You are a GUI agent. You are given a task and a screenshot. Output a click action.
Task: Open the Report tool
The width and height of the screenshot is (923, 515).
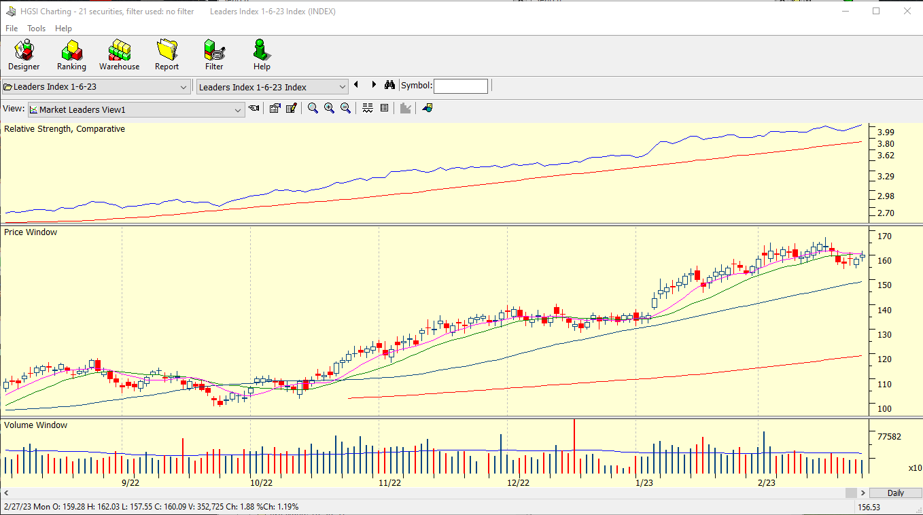pyautogui.click(x=167, y=55)
